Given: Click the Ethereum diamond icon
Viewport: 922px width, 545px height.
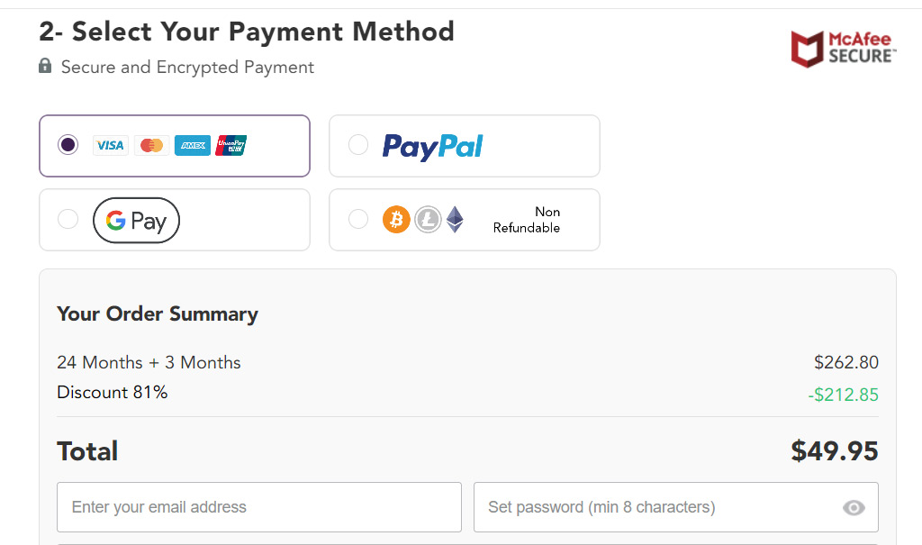Looking at the screenshot, I should coord(455,220).
